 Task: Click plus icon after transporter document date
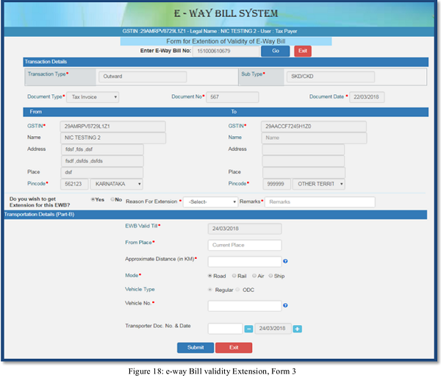[x=298, y=329]
